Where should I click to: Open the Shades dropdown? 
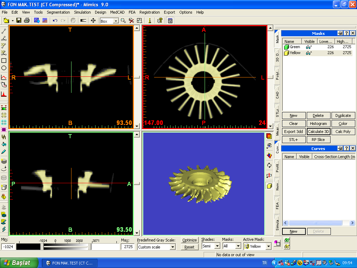217,246
